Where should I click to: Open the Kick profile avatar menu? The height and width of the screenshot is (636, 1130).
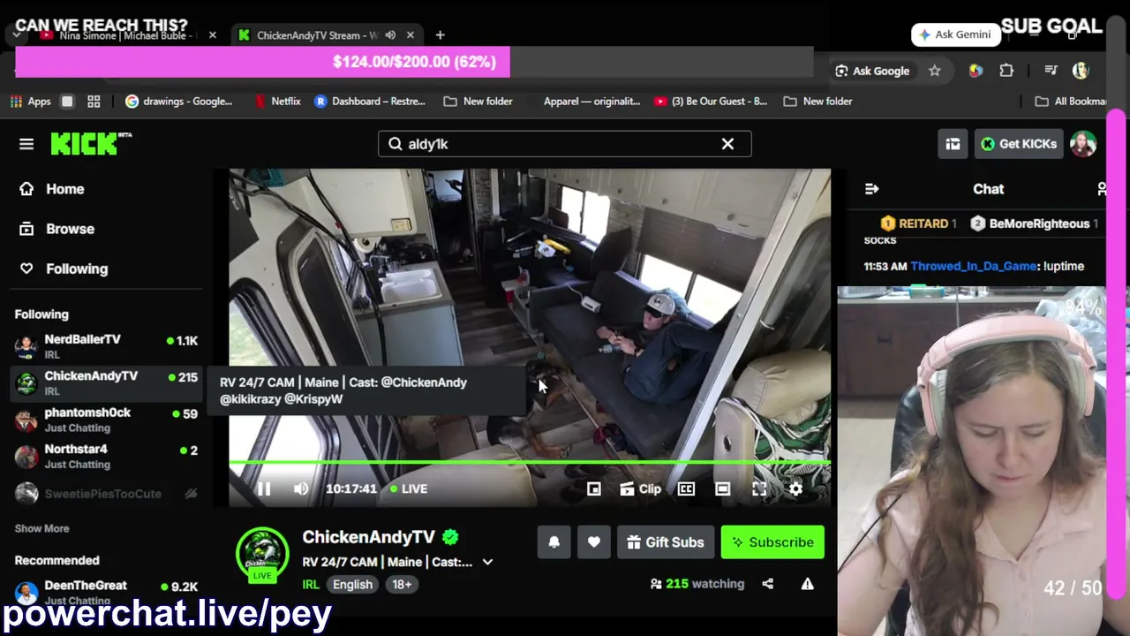tap(1083, 144)
